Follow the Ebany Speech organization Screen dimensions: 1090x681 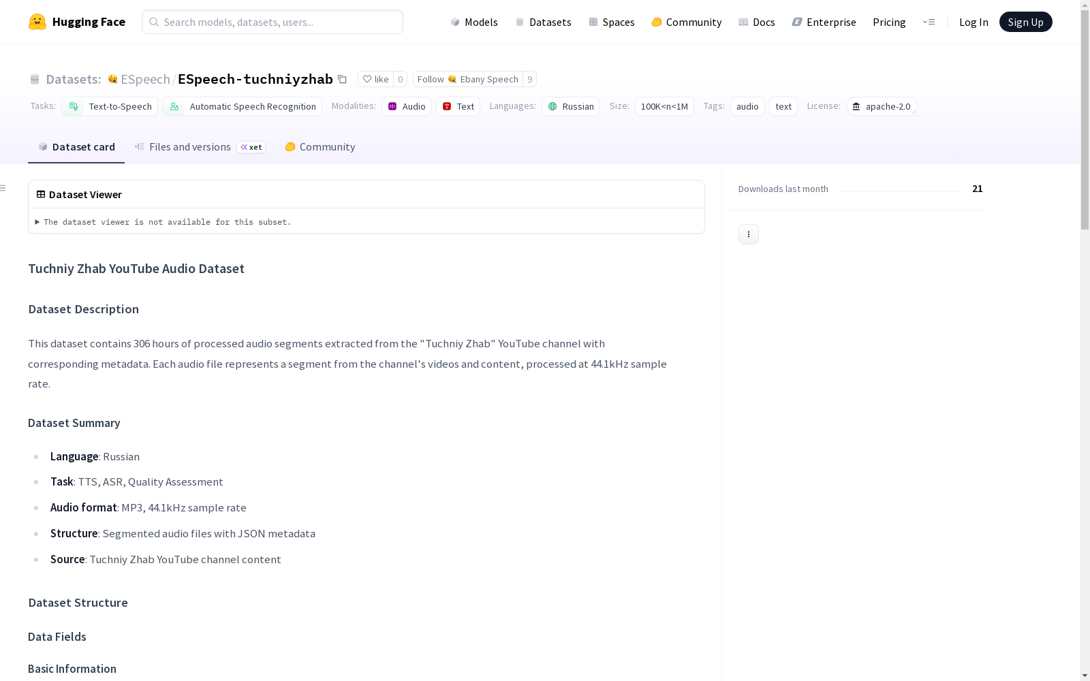[x=468, y=79]
